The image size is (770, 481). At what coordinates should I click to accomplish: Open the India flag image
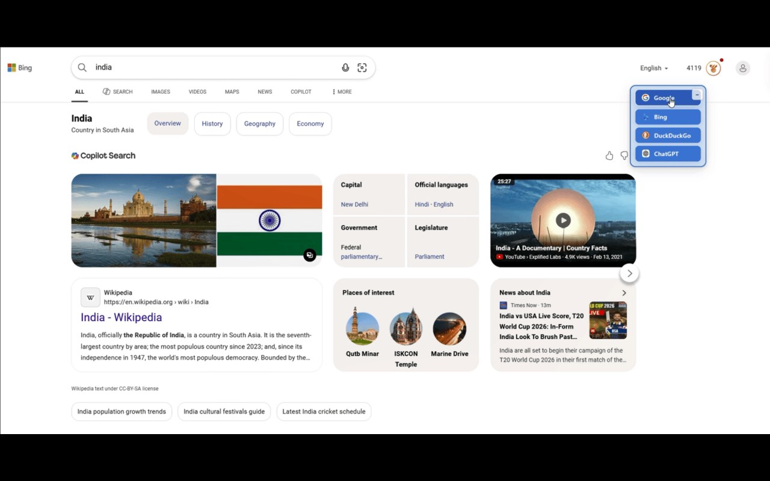coord(269,221)
